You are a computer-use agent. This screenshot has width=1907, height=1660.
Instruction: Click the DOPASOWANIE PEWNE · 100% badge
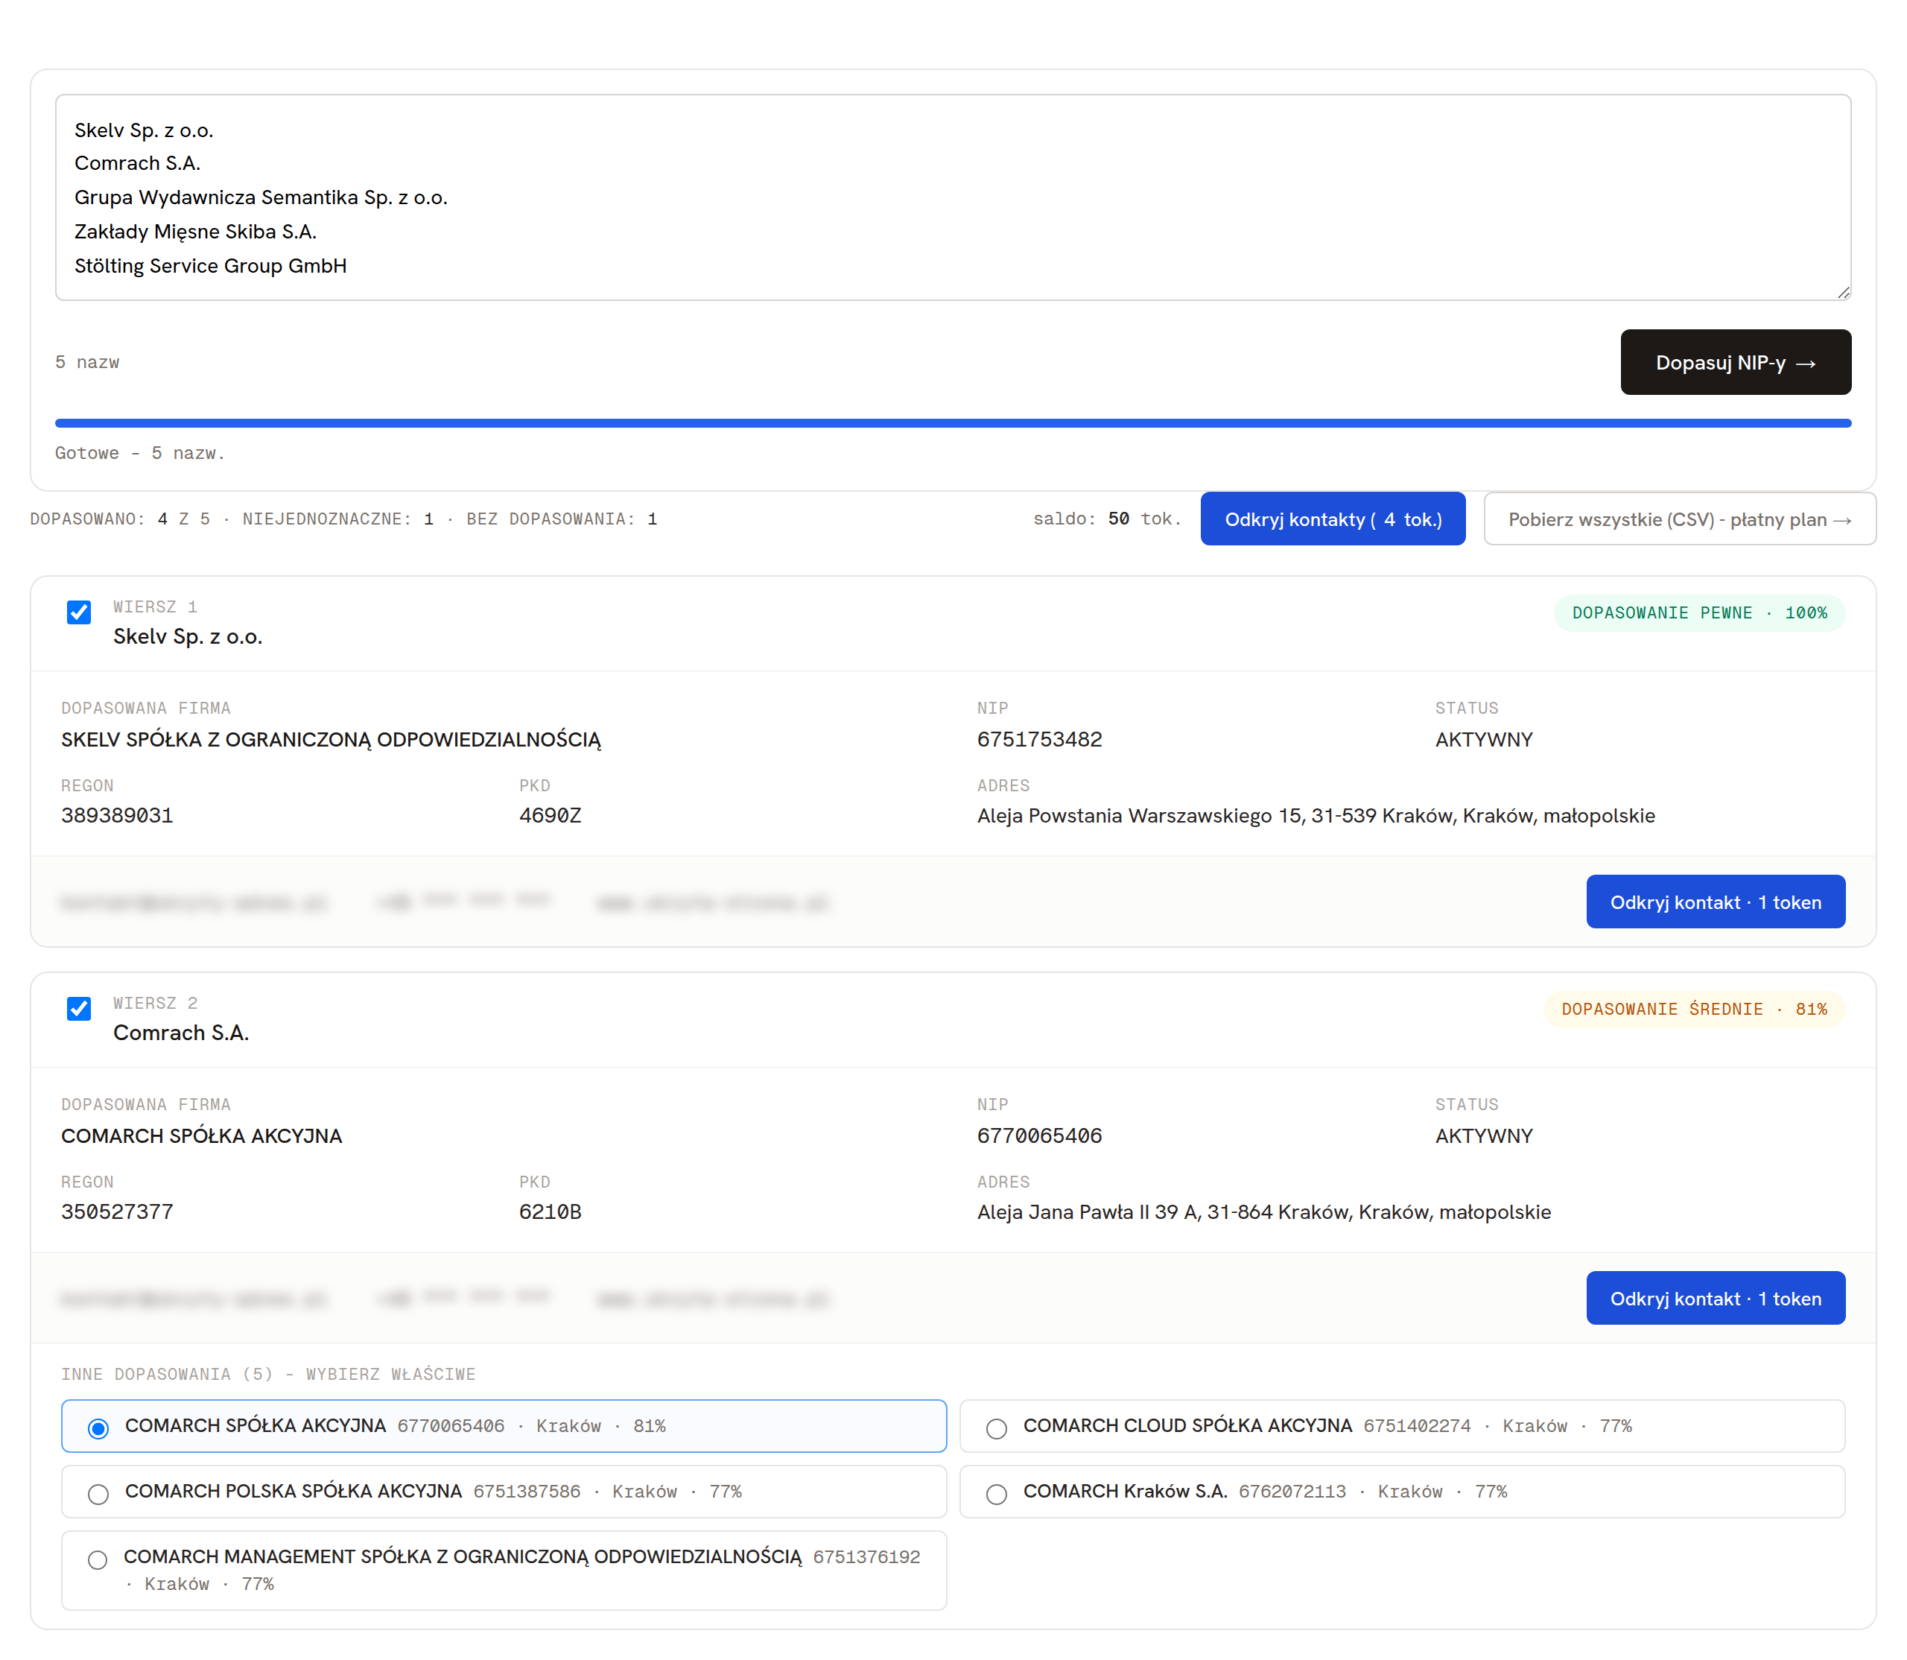1698,612
